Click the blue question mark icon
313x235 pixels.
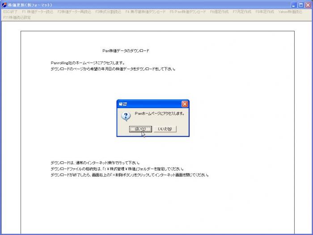pyautogui.click(x=126, y=116)
